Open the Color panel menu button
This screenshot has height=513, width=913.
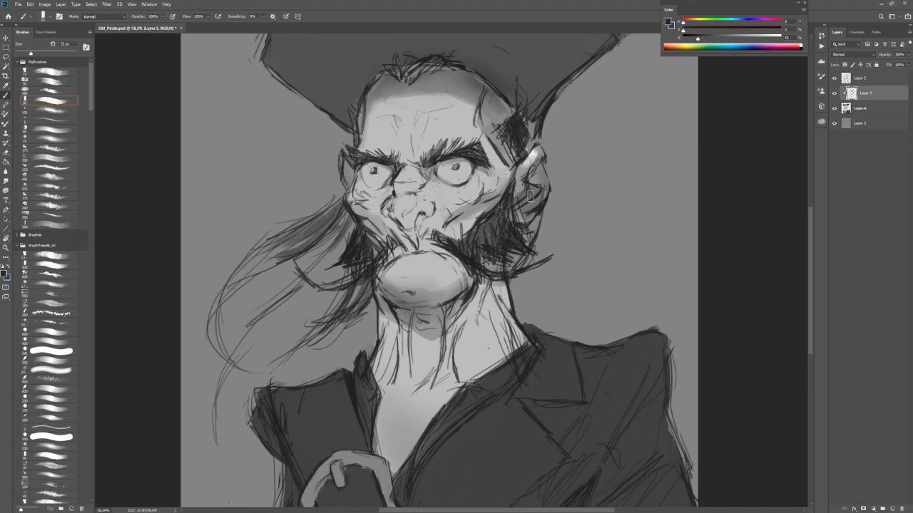tap(804, 9)
